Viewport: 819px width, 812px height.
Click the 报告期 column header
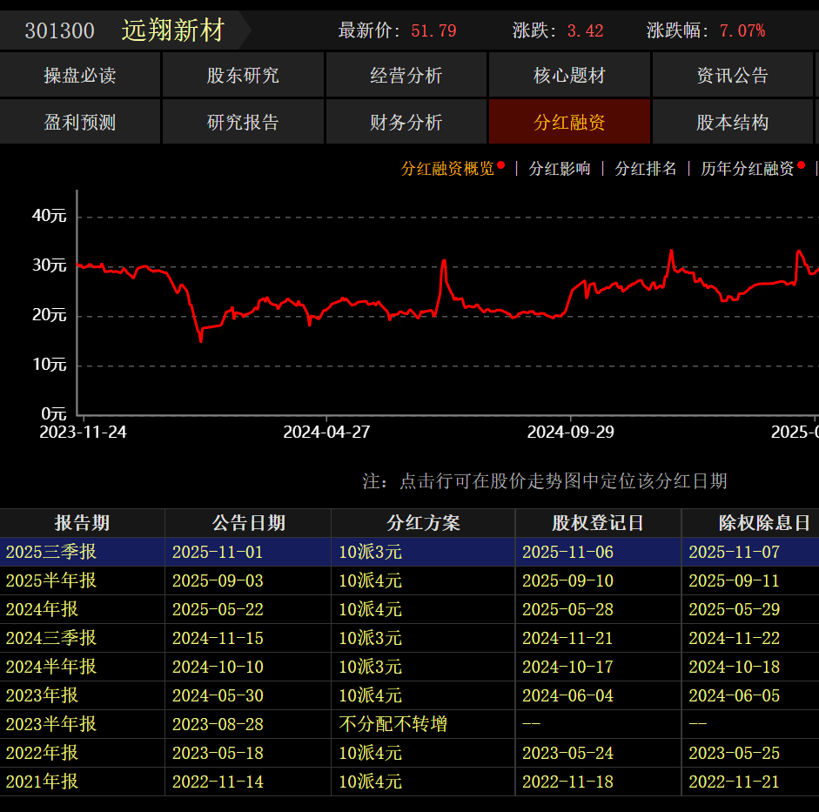(82, 523)
